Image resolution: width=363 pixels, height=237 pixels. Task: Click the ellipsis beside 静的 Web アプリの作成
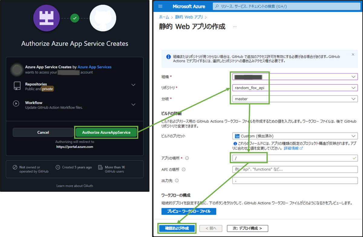(x=235, y=27)
